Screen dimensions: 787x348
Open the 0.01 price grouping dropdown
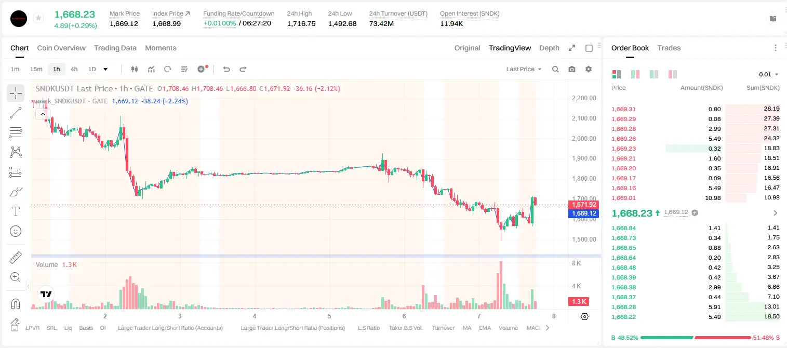768,74
